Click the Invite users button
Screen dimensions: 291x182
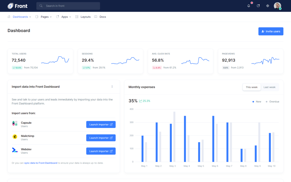pyautogui.click(x=271, y=31)
